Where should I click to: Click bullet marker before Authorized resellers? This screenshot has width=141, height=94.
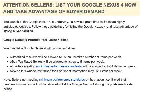click(7, 57)
